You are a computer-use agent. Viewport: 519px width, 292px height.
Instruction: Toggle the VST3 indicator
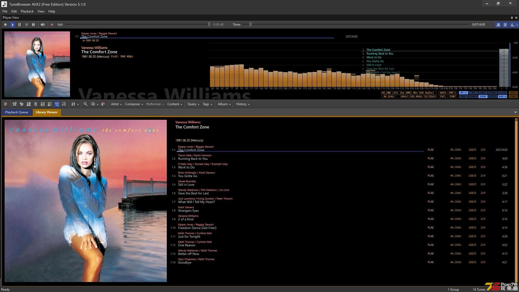[493, 97]
